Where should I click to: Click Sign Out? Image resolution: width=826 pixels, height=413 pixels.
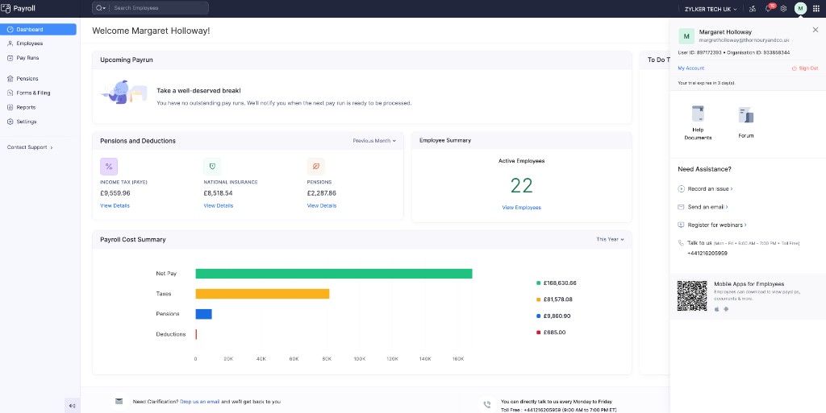[805, 68]
